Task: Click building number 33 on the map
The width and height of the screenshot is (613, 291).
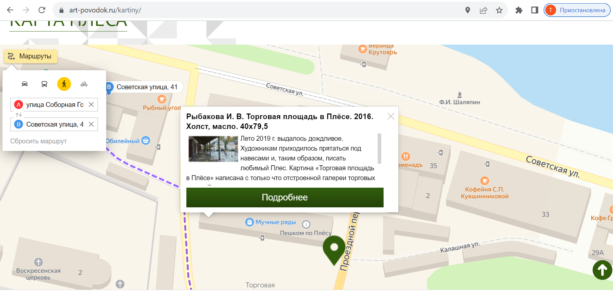Action: pyautogui.click(x=546, y=215)
